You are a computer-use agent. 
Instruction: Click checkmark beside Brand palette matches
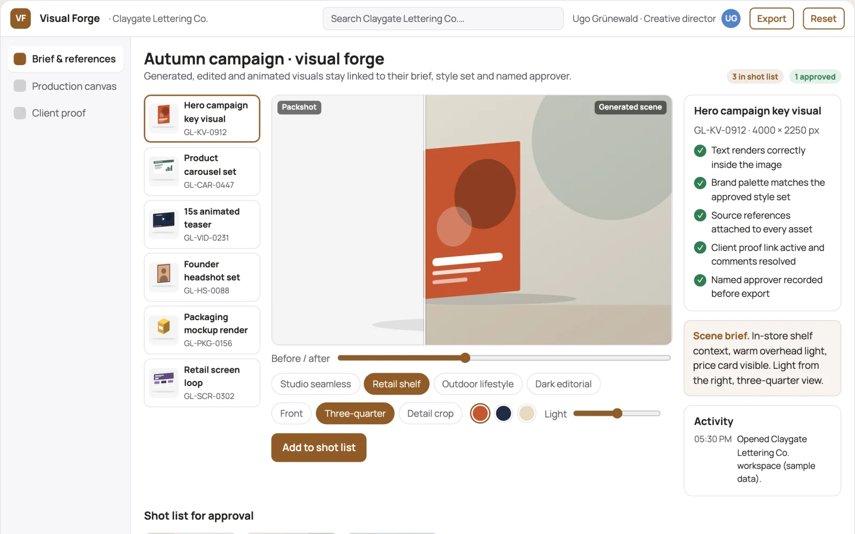coord(700,183)
